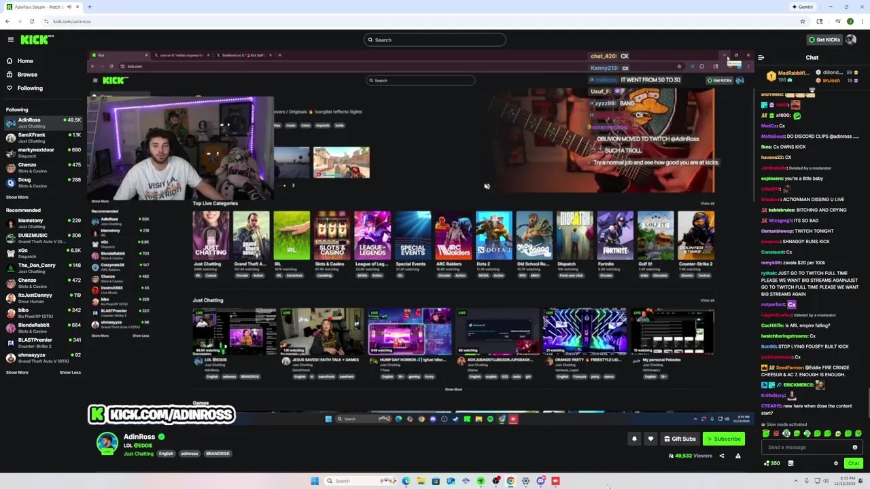Open xQc recommended channel

point(43,253)
